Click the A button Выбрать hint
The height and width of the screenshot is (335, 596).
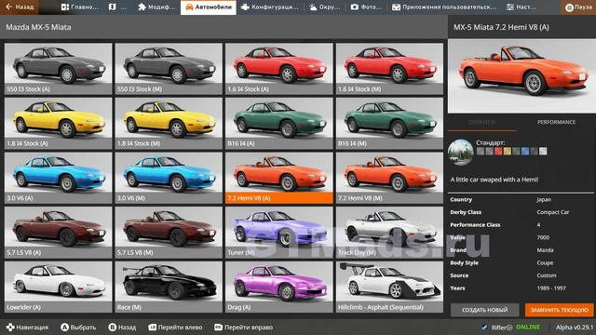78,327
